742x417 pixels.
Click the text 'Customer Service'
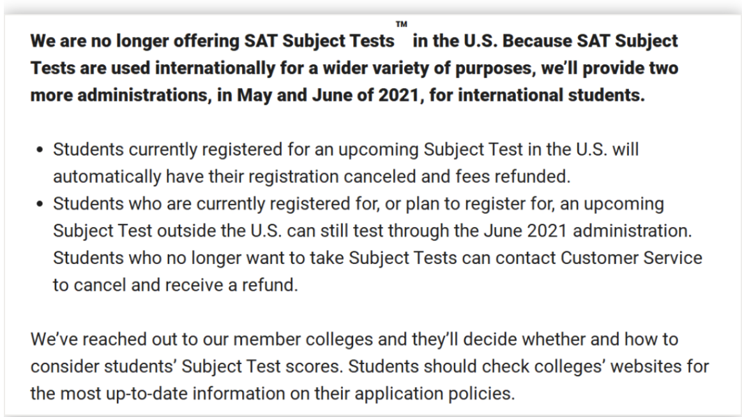pos(632,258)
